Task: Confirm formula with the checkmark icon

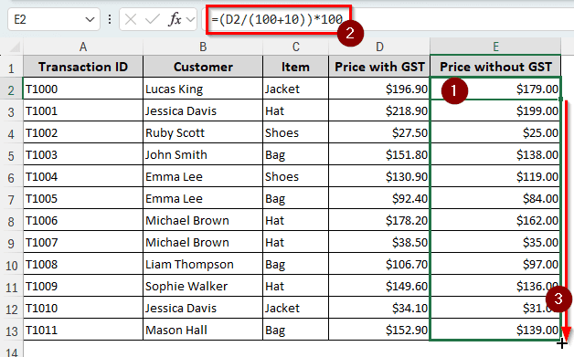Action: (x=153, y=19)
